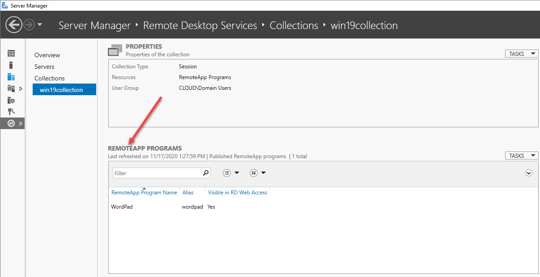Open the Servers page

(44, 67)
